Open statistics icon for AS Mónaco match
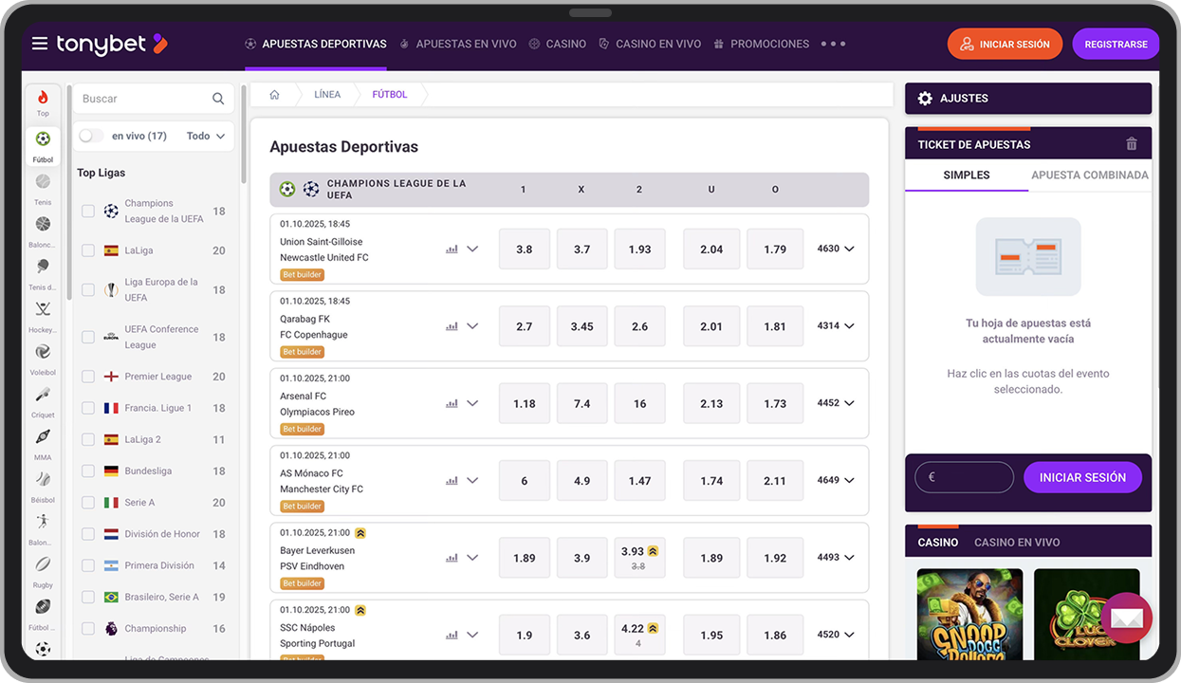The width and height of the screenshot is (1181, 683). [452, 481]
